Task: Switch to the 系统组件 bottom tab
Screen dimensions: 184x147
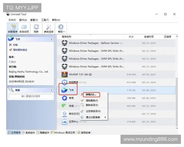Action: [29, 133]
